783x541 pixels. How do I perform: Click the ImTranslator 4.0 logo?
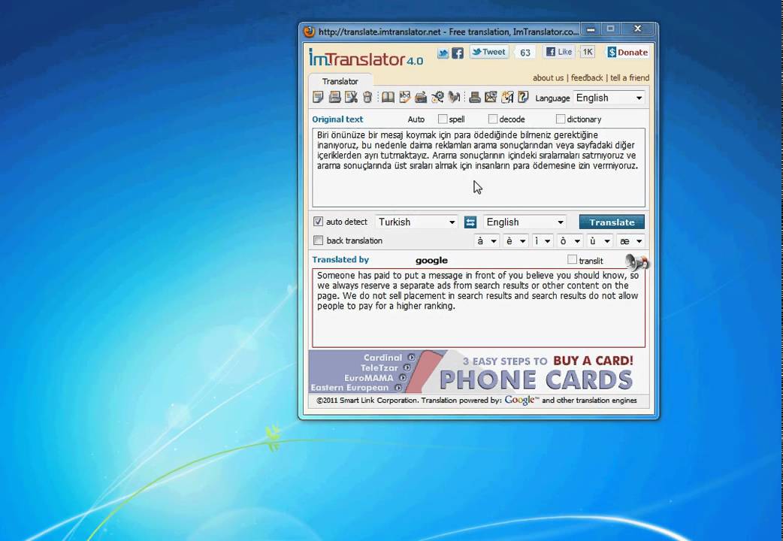coord(365,57)
